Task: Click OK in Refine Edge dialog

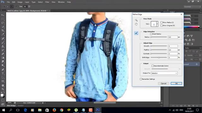Action: [176, 83]
